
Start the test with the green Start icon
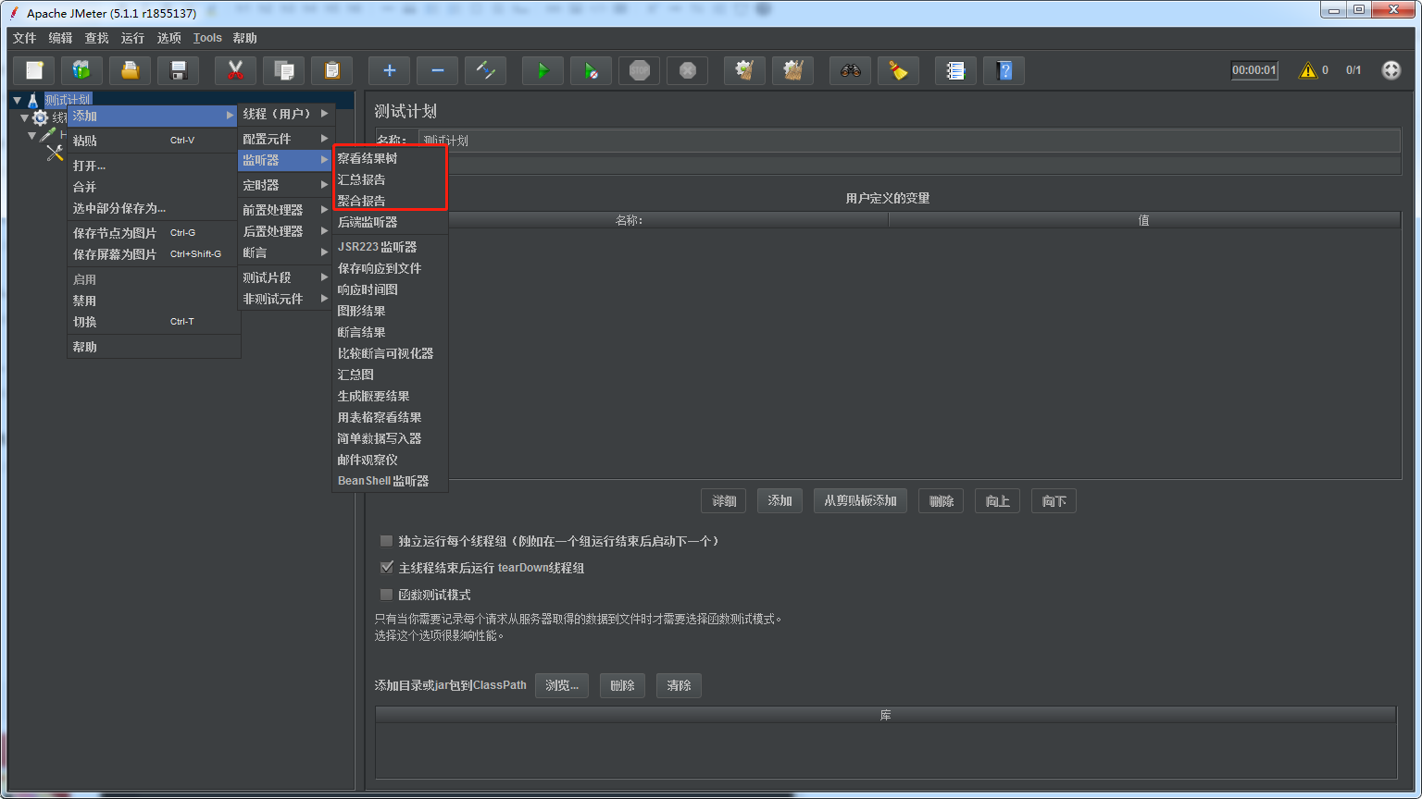[x=543, y=70]
